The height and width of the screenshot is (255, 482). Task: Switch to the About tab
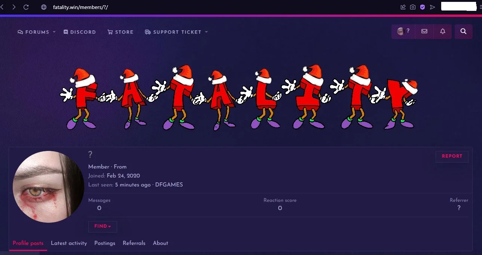[161, 243]
